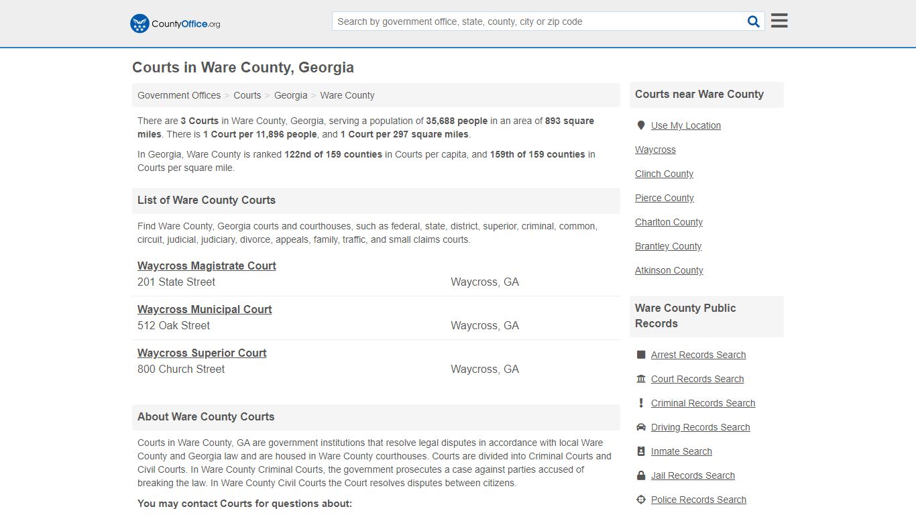This screenshot has width=916, height=515.
Task: Click the Jail Records lock icon
Action: [640, 475]
